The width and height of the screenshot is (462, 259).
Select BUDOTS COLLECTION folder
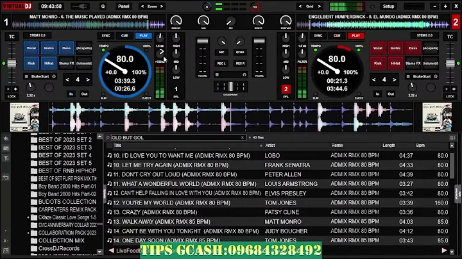(x=67, y=202)
